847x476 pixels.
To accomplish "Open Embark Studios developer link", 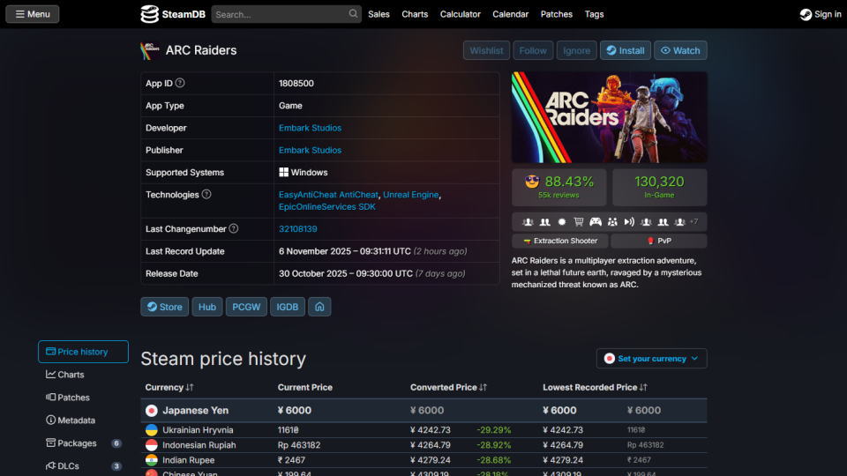I will click(310, 128).
